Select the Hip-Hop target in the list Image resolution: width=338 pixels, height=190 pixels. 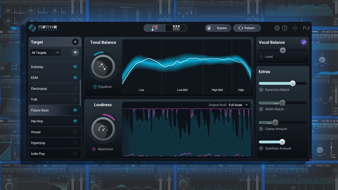click(47, 121)
